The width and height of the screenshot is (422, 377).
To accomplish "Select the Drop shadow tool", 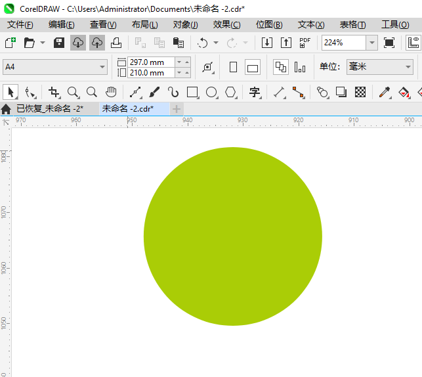I will coord(341,93).
